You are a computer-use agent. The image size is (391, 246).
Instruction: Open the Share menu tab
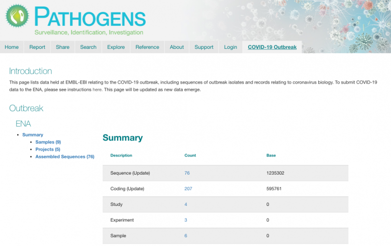[x=63, y=47]
